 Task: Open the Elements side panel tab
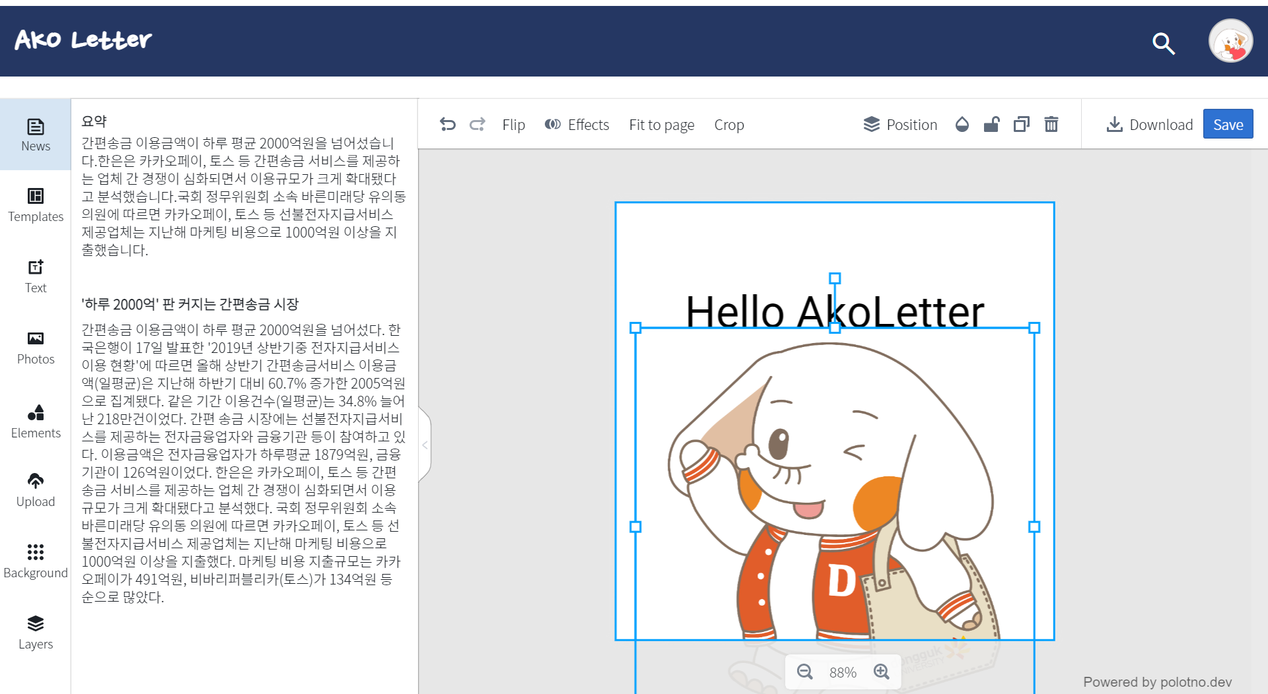pyautogui.click(x=36, y=422)
